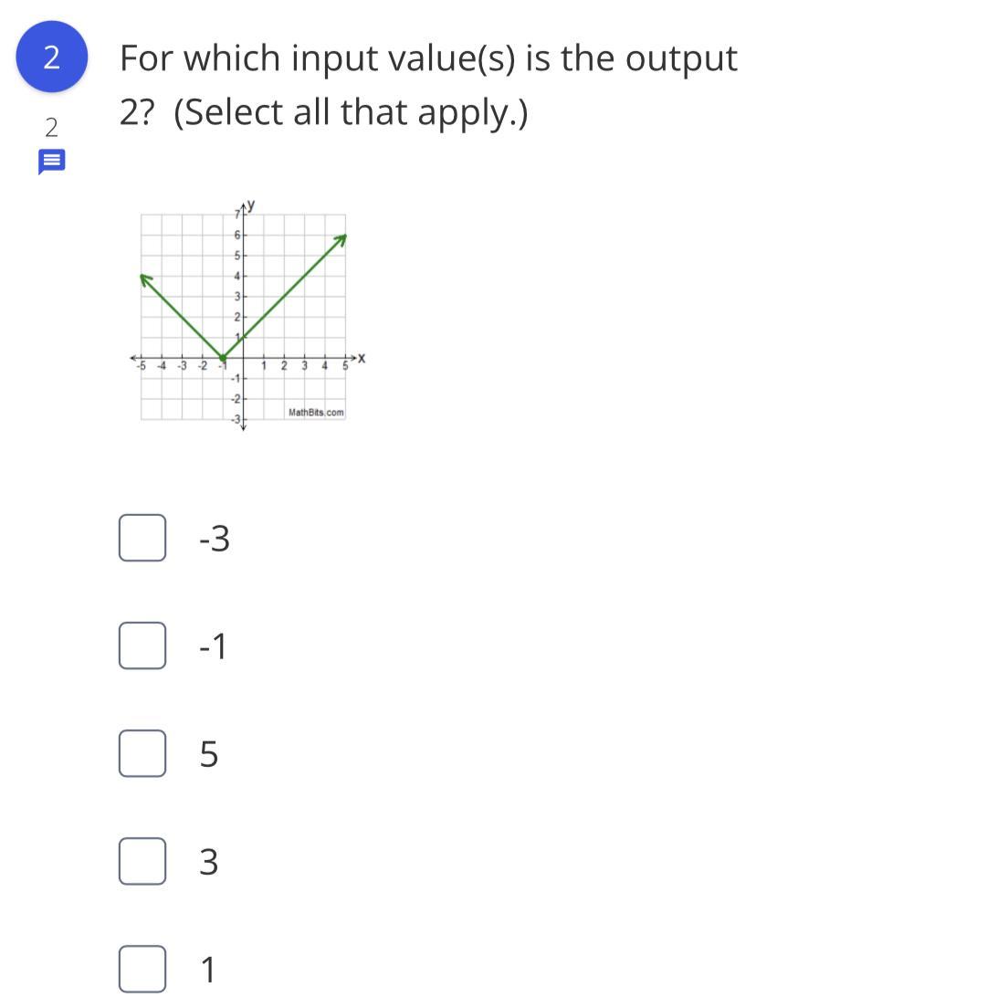The width and height of the screenshot is (1008, 1008).
Task: Select the -1 answer label text
Action: click(x=213, y=646)
